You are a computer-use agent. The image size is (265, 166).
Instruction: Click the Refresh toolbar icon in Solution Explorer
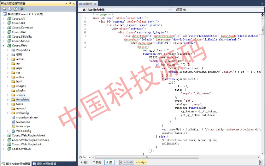(16, 9)
